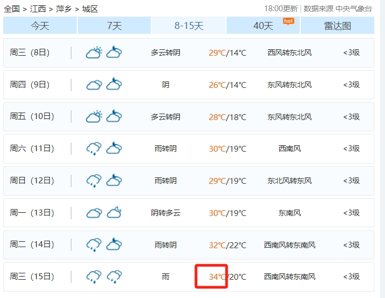385x298 pixels.
Task: Click the 雨 description for 周三 (15日)
Action: click(x=165, y=277)
